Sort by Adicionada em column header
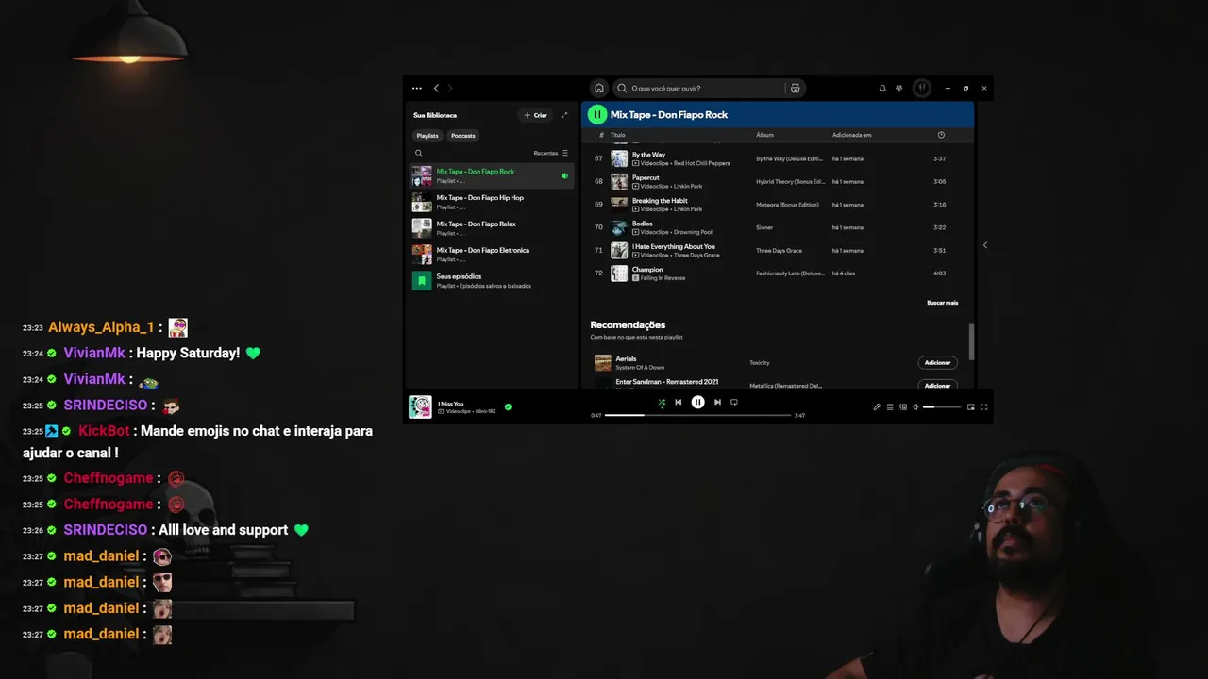Image resolution: width=1208 pixels, height=679 pixels. coord(851,135)
